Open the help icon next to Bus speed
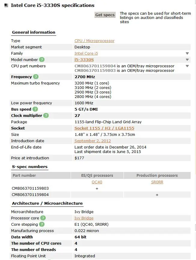Viewport: 196px width, 260px height. [35, 109]
